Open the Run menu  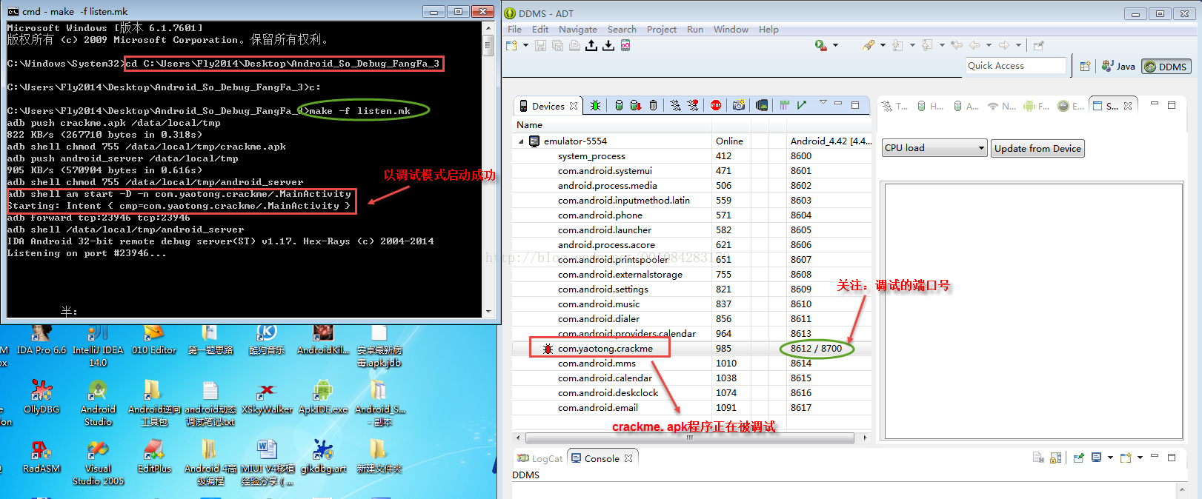[695, 29]
